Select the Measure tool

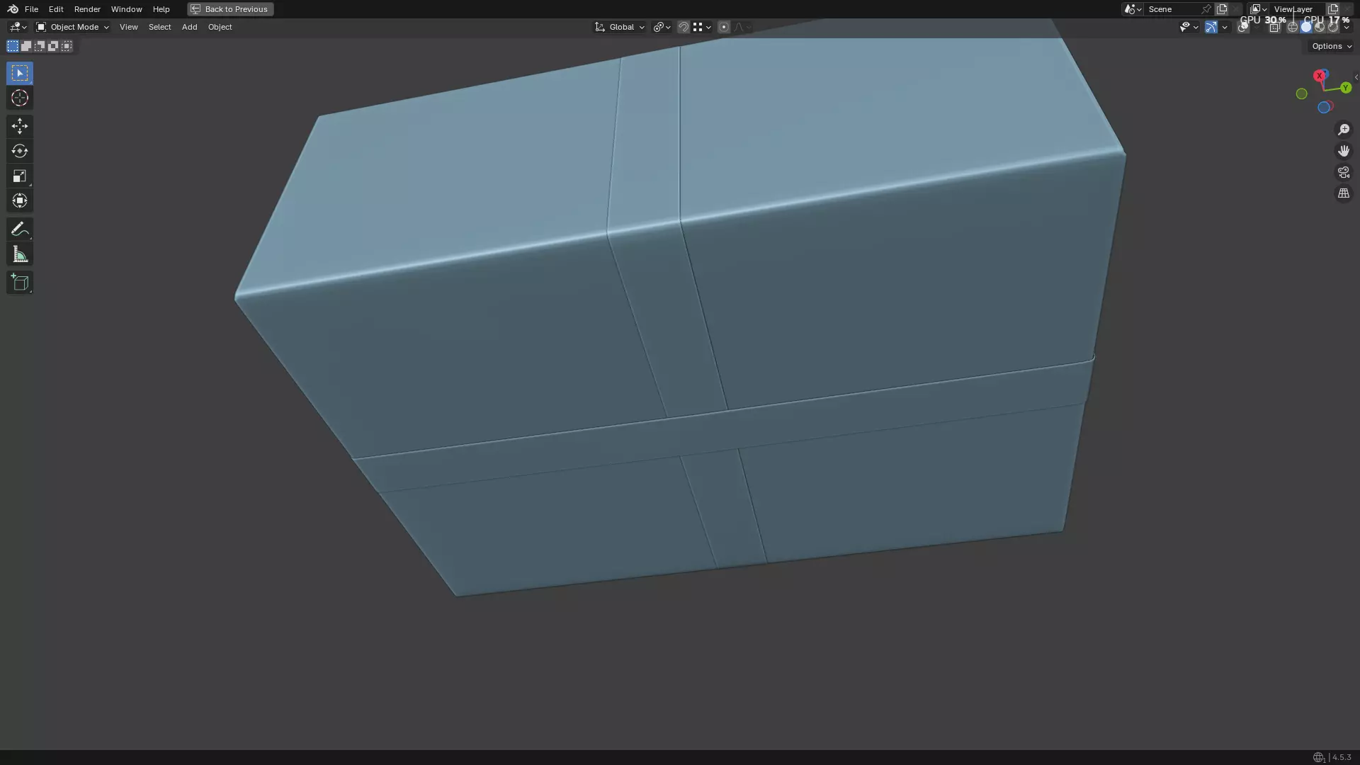[20, 254]
